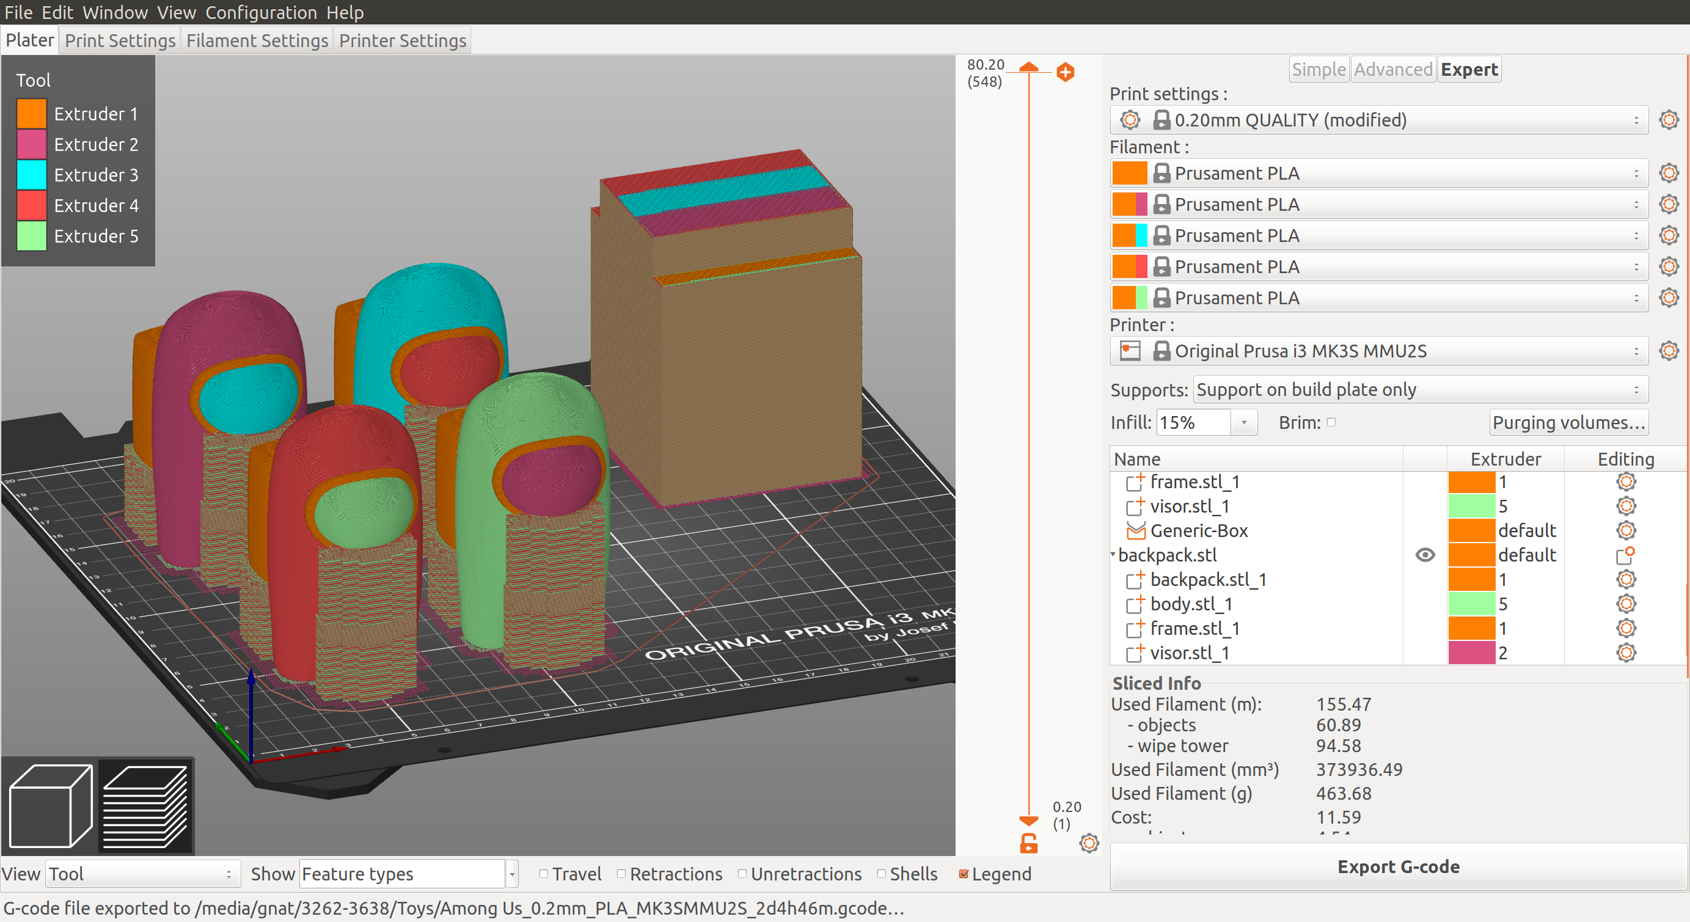Viewport: 1690px width, 922px height.
Task: Enable the Brim checkbox
Action: pos(1332,423)
